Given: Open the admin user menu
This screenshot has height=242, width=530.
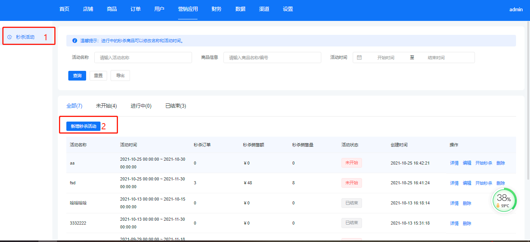Looking at the screenshot, I should (x=516, y=10).
